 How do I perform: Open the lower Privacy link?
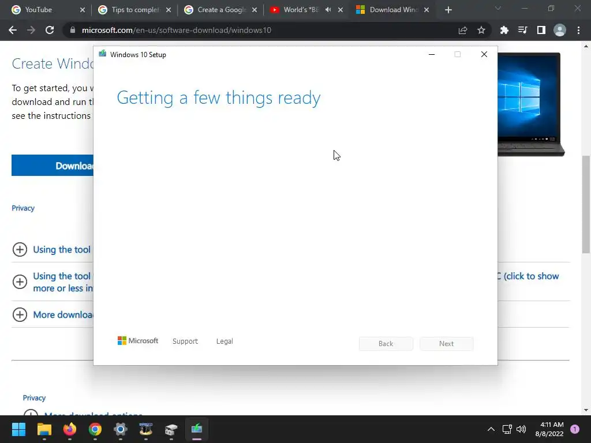coord(34,398)
